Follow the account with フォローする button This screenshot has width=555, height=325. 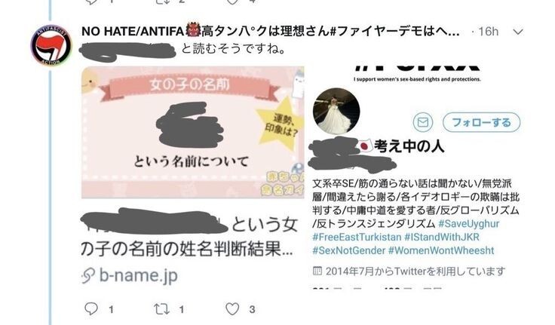coord(481,122)
